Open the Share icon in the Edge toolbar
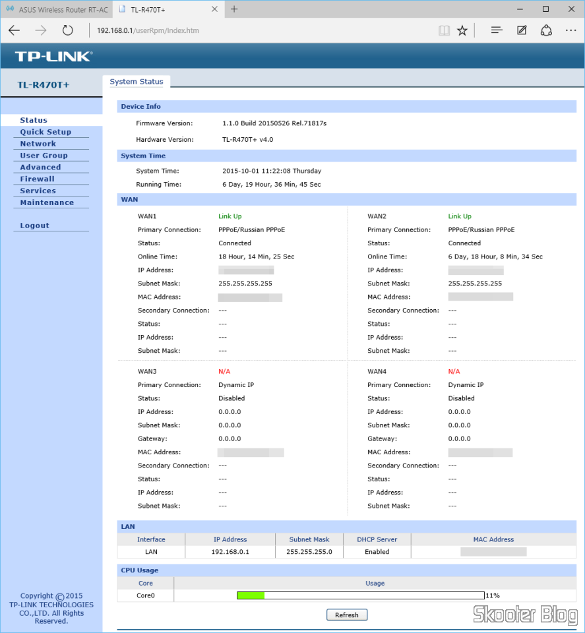This screenshot has width=585, height=633. (546, 30)
